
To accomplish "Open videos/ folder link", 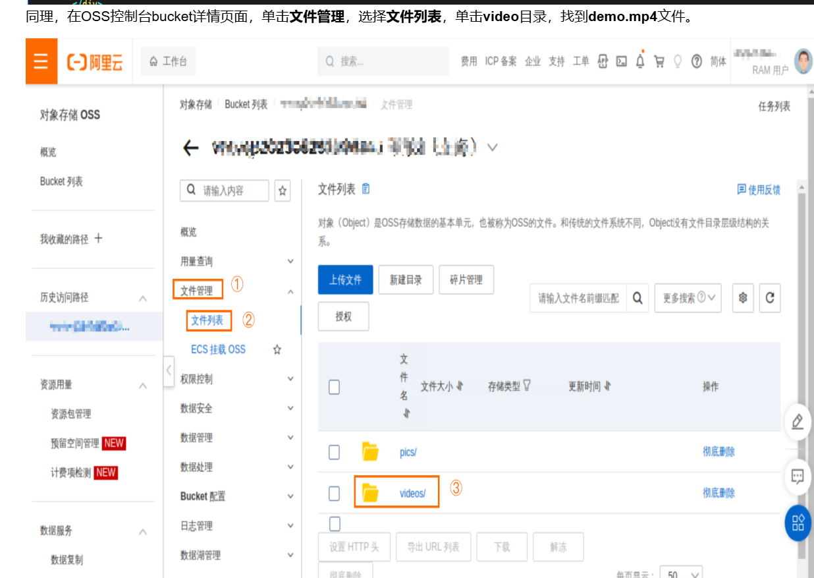I will click(x=412, y=493).
